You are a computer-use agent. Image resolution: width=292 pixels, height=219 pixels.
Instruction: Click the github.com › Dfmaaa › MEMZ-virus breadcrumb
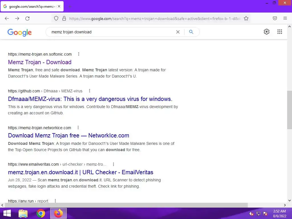click(45, 91)
